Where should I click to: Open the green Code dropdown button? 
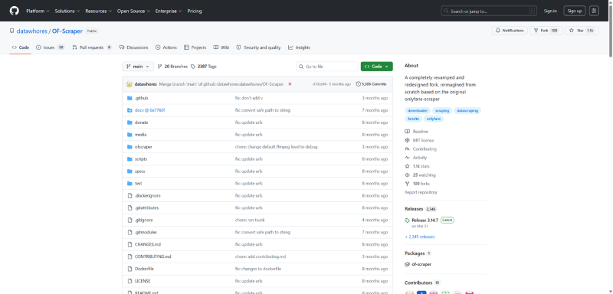[376, 67]
